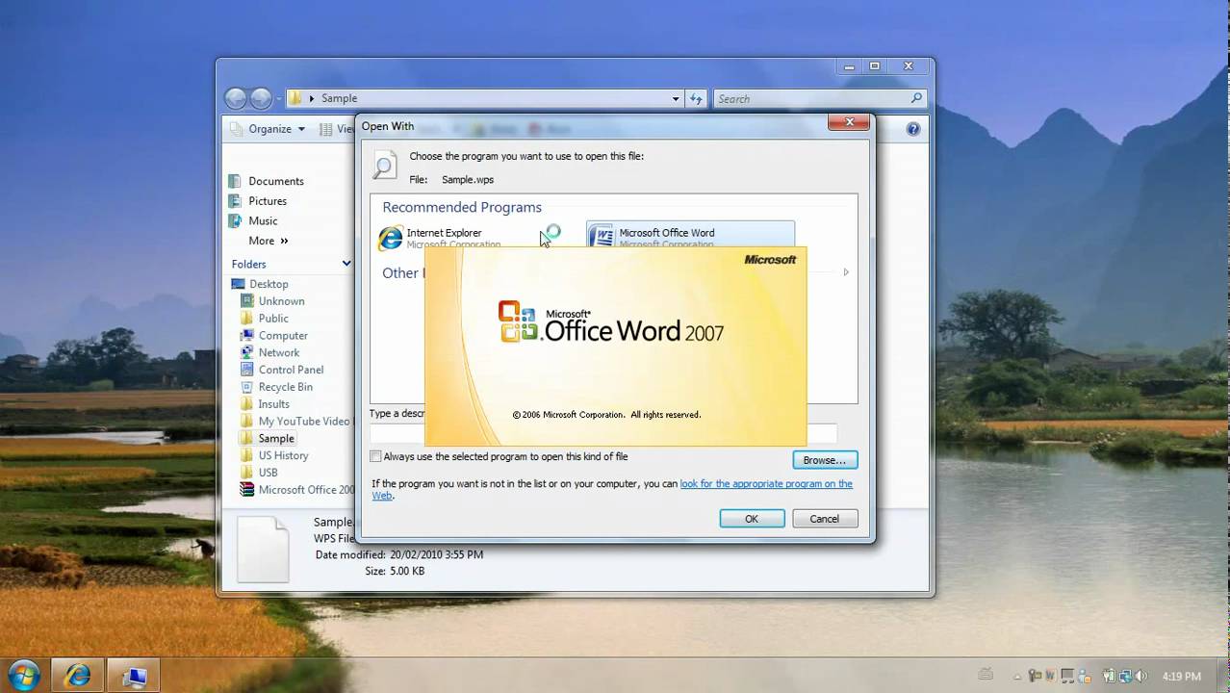Choose Microsoft Office Word program icon
This screenshot has width=1230, height=693.
click(602, 236)
